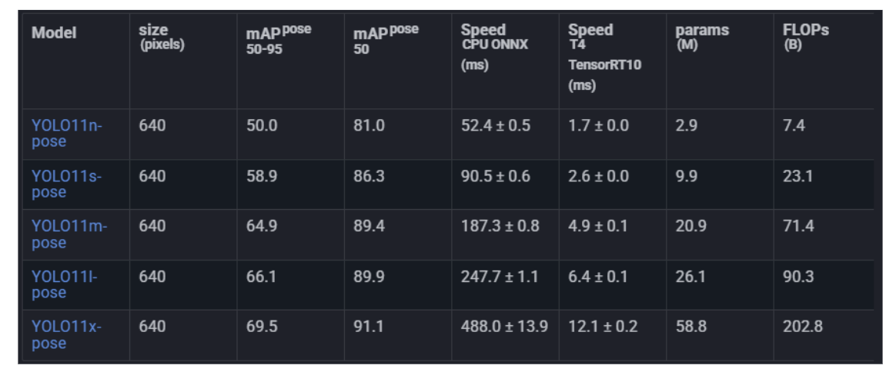Click the YOLO11m-pose link

pyautogui.click(x=69, y=234)
